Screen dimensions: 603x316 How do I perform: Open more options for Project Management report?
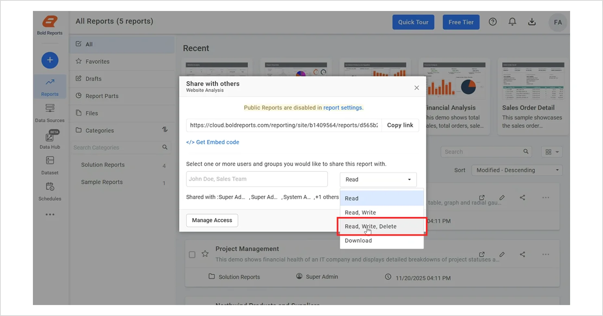pyautogui.click(x=546, y=254)
